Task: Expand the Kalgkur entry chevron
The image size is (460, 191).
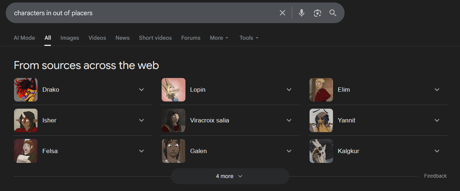Action: point(437,151)
